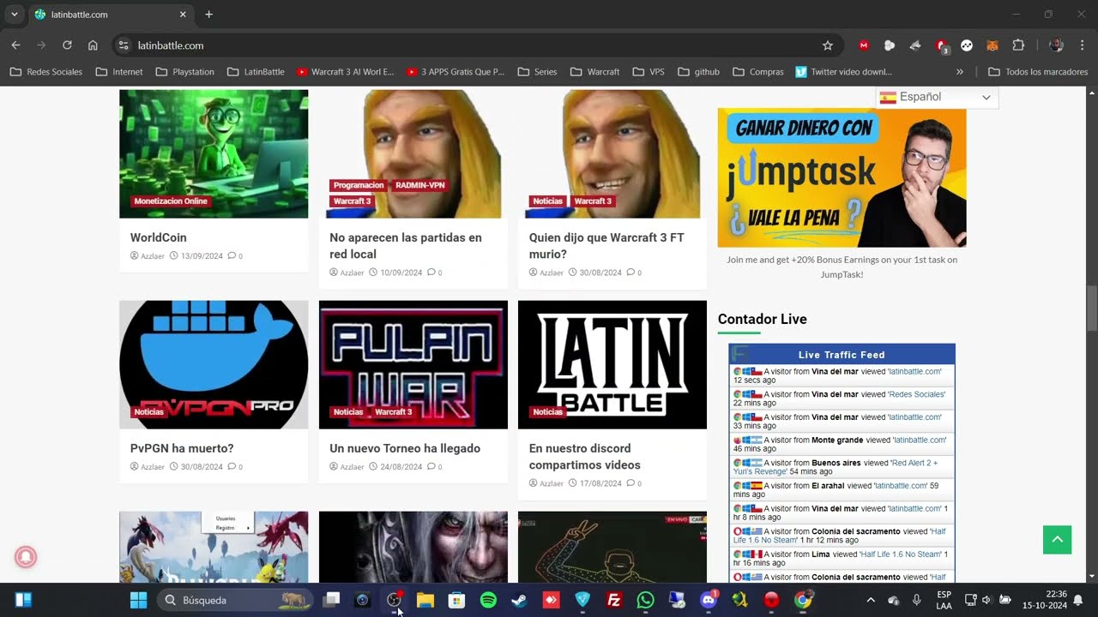Open the Warcraft 3 AI Worl E... bookmark
Screen dimensions: 1098x617
(345, 72)
